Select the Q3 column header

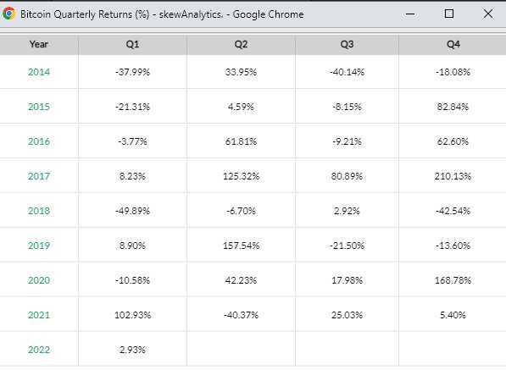(347, 44)
